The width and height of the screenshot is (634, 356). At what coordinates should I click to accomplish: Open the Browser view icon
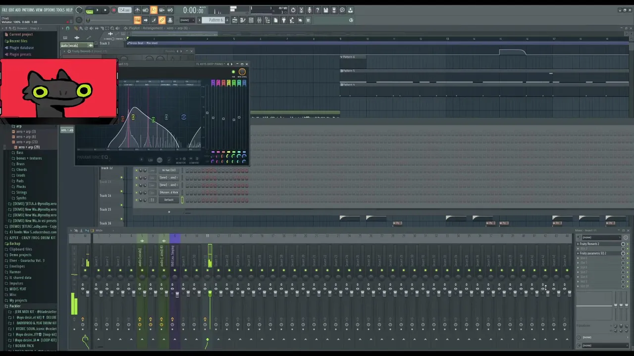[x=267, y=20]
